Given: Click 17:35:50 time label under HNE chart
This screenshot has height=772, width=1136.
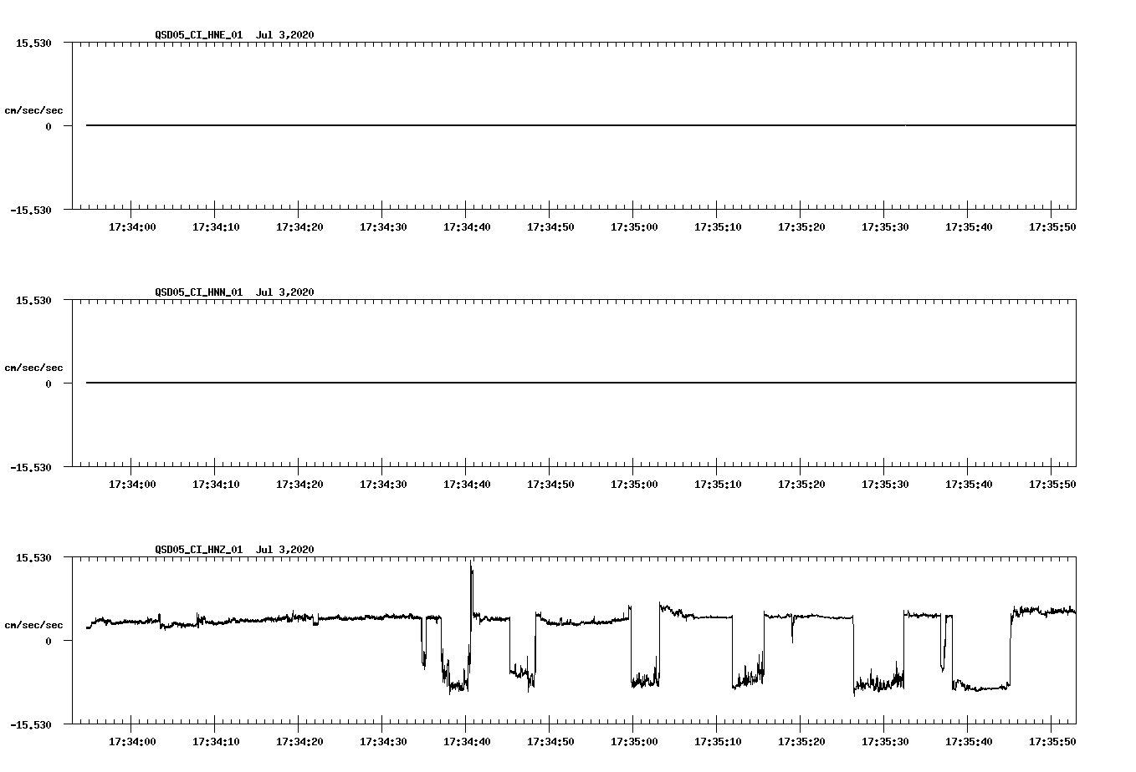Looking at the screenshot, I should [1052, 226].
